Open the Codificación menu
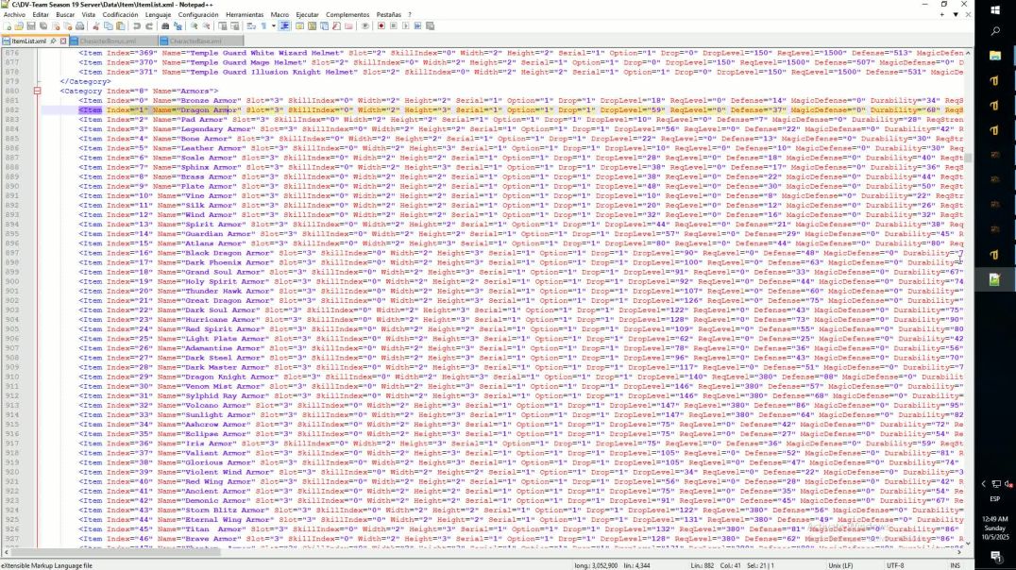This screenshot has width=1016, height=570. coord(120,15)
